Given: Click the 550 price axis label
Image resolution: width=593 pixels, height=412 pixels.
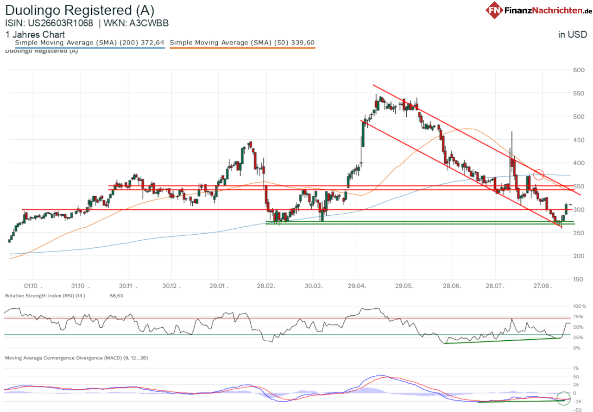Looking at the screenshot, I should click(x=578, y=93).
